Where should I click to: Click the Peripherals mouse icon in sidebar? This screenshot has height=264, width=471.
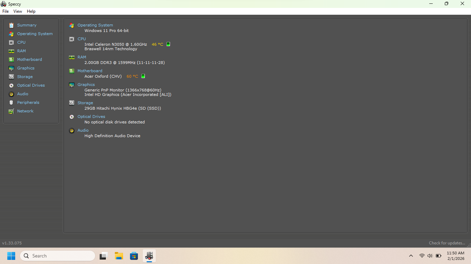coord(11,102)
